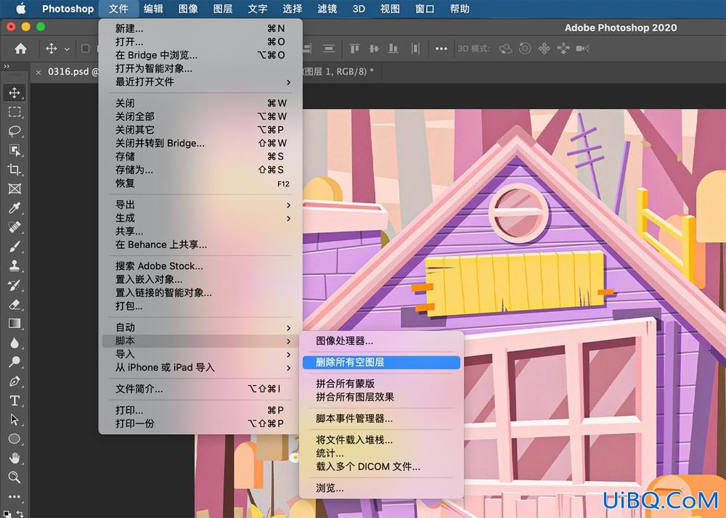The width and height of the screenshot is (726, 518).
Task: Select the Path Selection tool
Action: click(15, 420)
